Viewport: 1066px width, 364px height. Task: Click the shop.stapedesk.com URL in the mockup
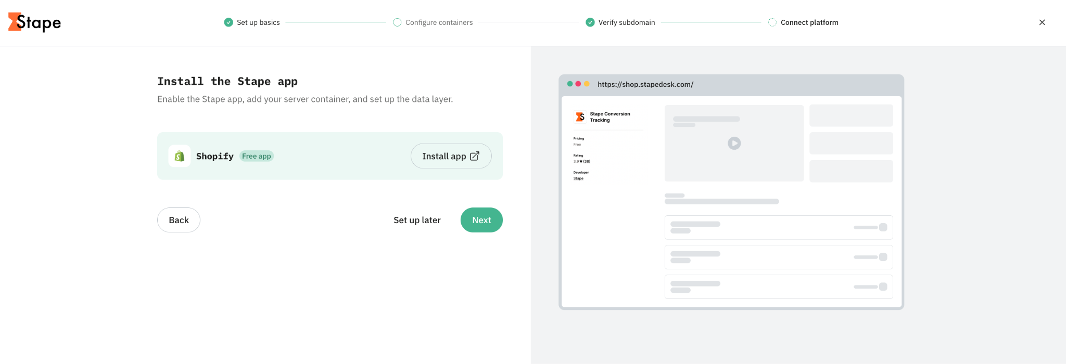645,84
